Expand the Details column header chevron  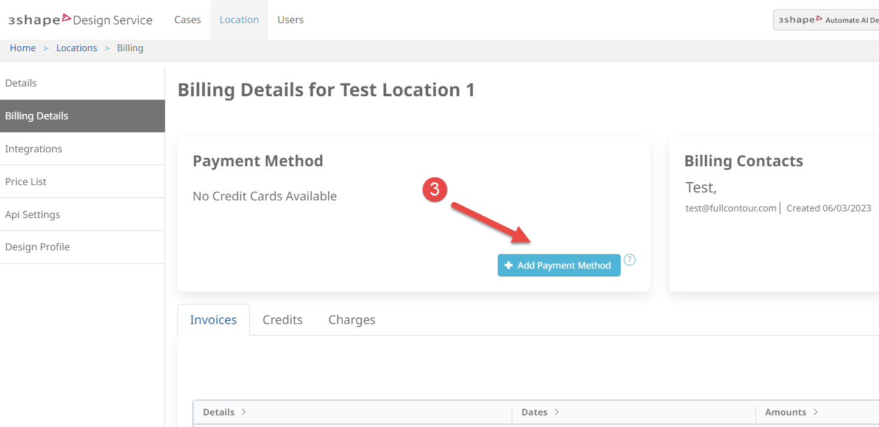click(x=244, y=412)
